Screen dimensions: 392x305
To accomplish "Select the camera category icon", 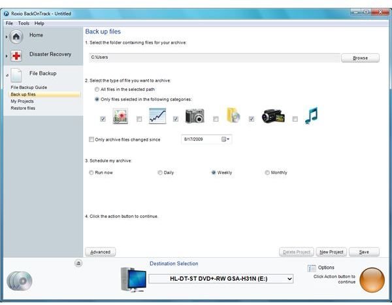I will pos(195,116).
